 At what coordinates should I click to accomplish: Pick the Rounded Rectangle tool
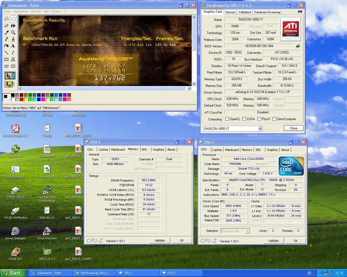point(13,66)
